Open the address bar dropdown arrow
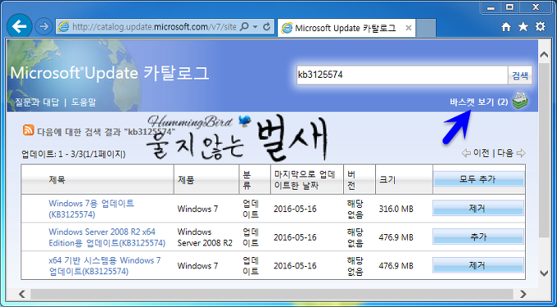 coord(255,27)
